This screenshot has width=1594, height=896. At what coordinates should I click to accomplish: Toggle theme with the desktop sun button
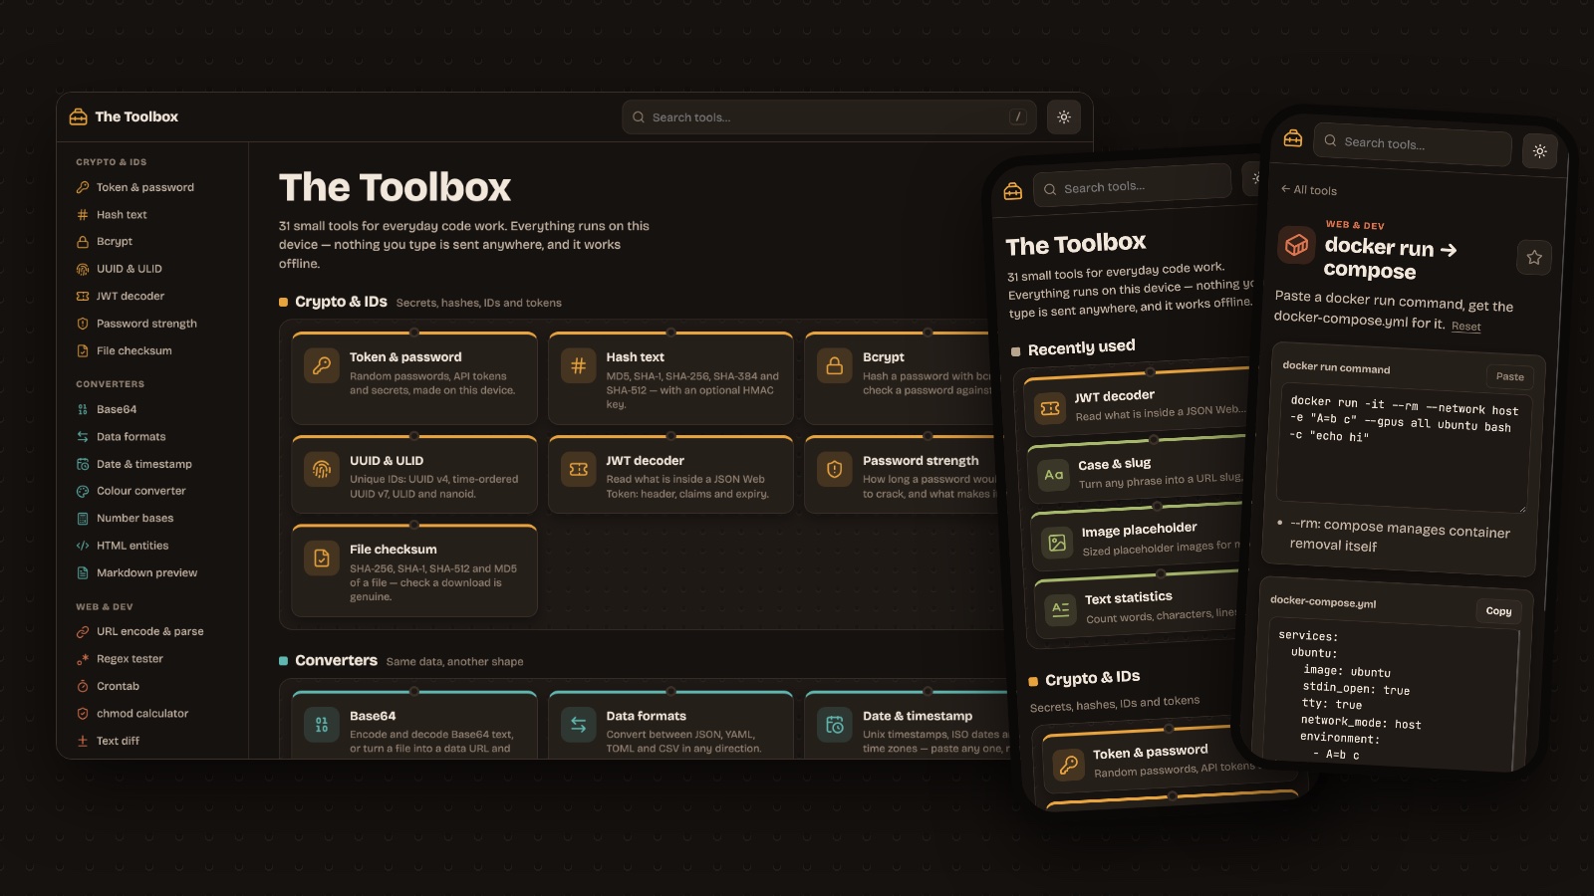(x=1064, y=116)
